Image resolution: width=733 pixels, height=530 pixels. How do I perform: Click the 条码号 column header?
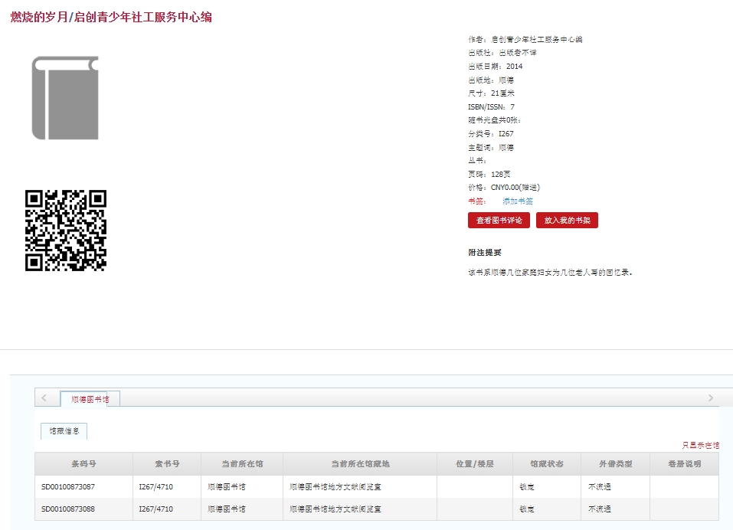pyautogui.click(x=83, y=464)
